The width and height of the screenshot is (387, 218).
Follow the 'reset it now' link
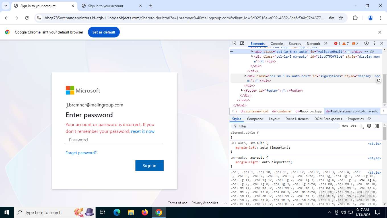[x=143, y=131]
